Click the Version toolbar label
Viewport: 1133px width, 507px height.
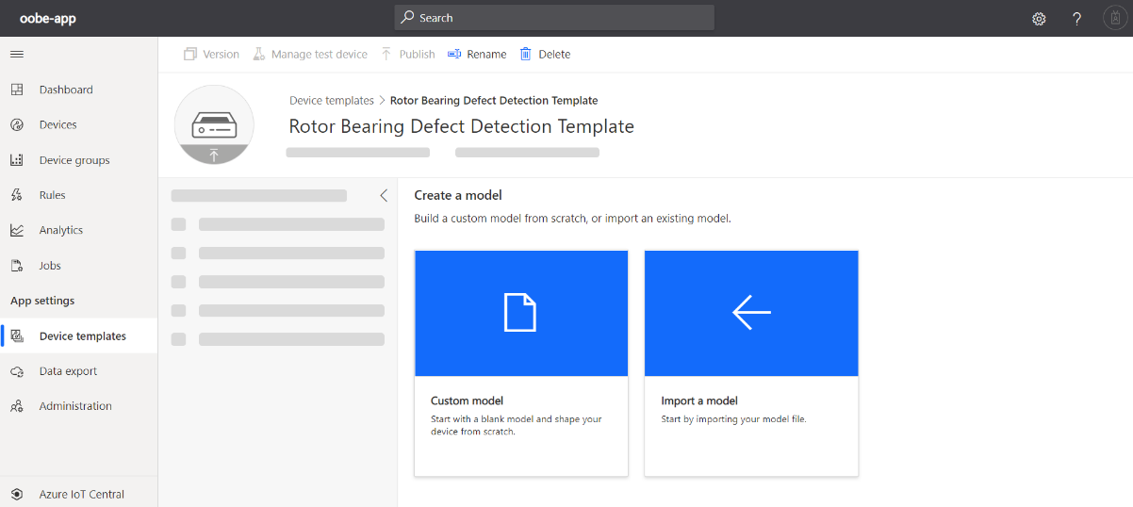click(x=222, y=55)
